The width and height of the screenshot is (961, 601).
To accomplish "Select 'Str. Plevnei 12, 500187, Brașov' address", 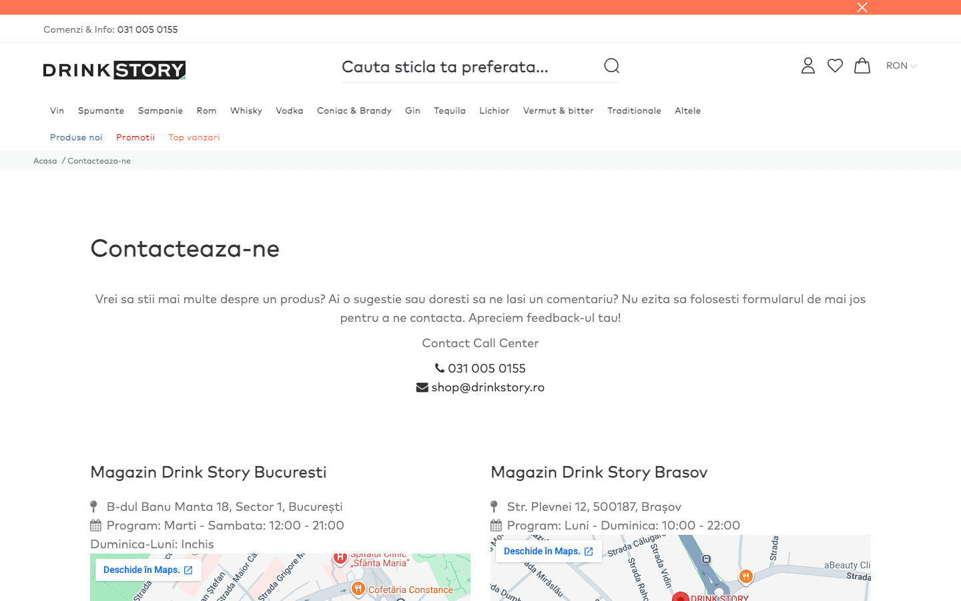I will tap(594, 507).
